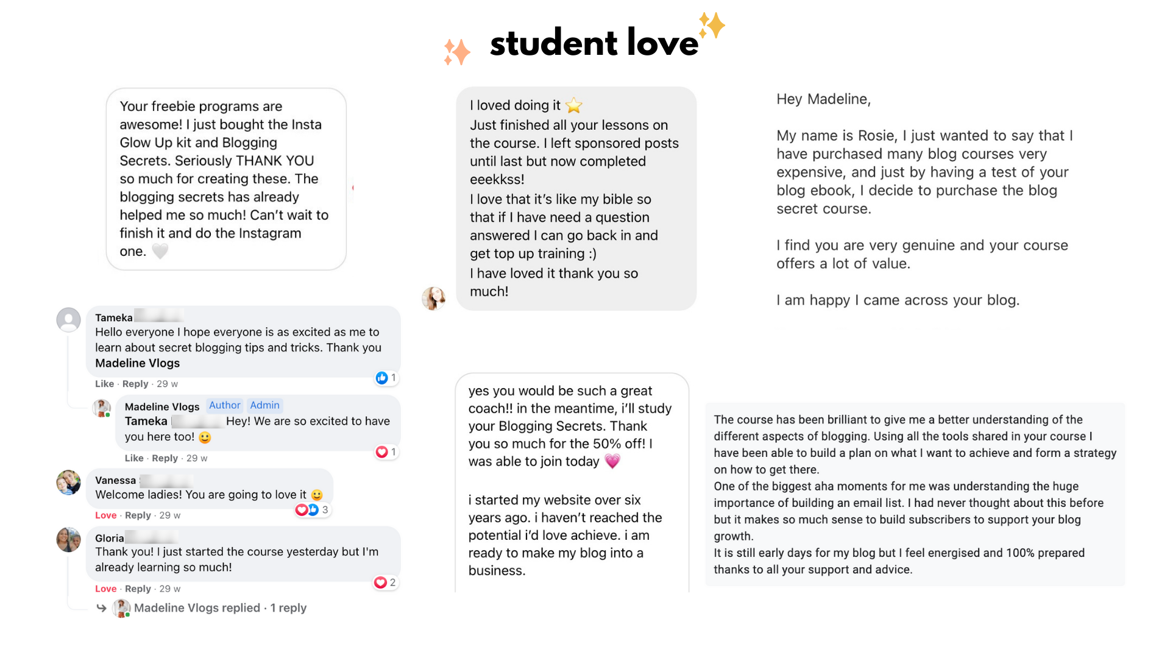Click the blue thumbs-up reaction on Tameka's comment
This screenshot has width=1170, height=658.
382,378
